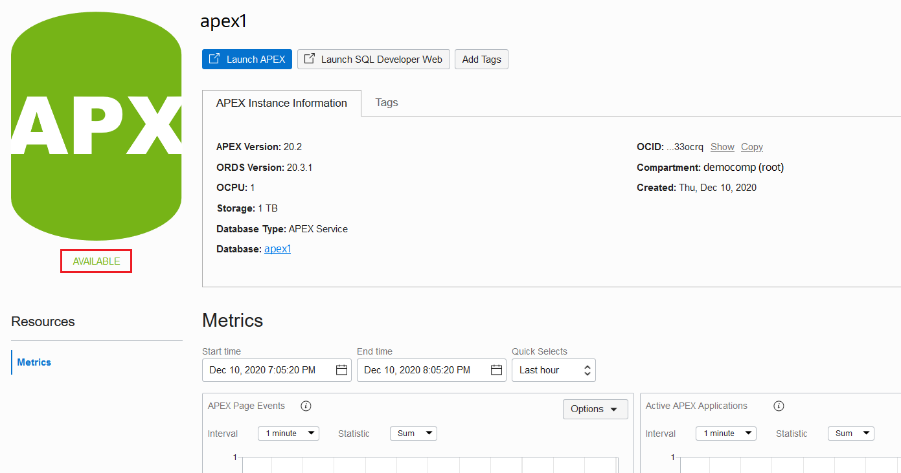Screen dimensions: 901x473
Task: Click info icon beside APEX Page Events
Action: 306,406
